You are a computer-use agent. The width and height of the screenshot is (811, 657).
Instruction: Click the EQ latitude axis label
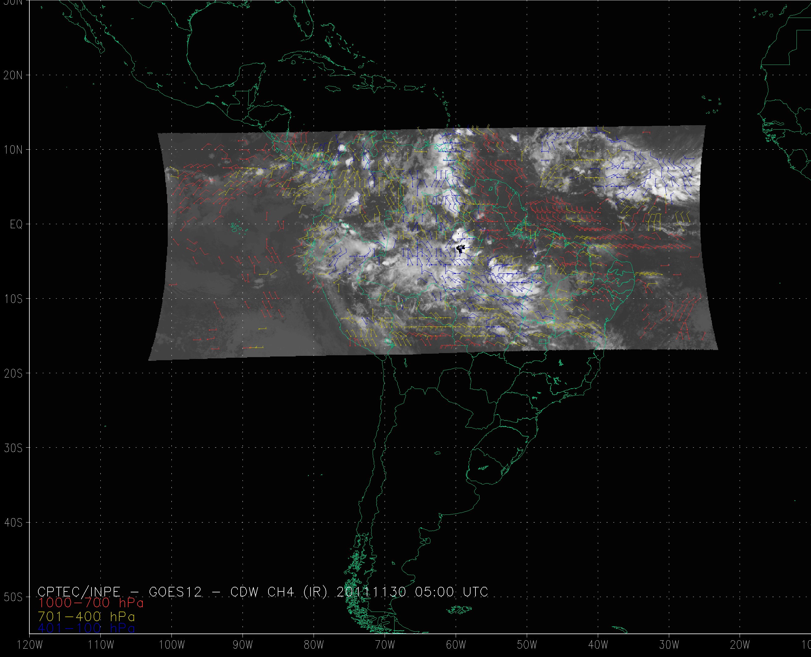click(x=16, y=225)
